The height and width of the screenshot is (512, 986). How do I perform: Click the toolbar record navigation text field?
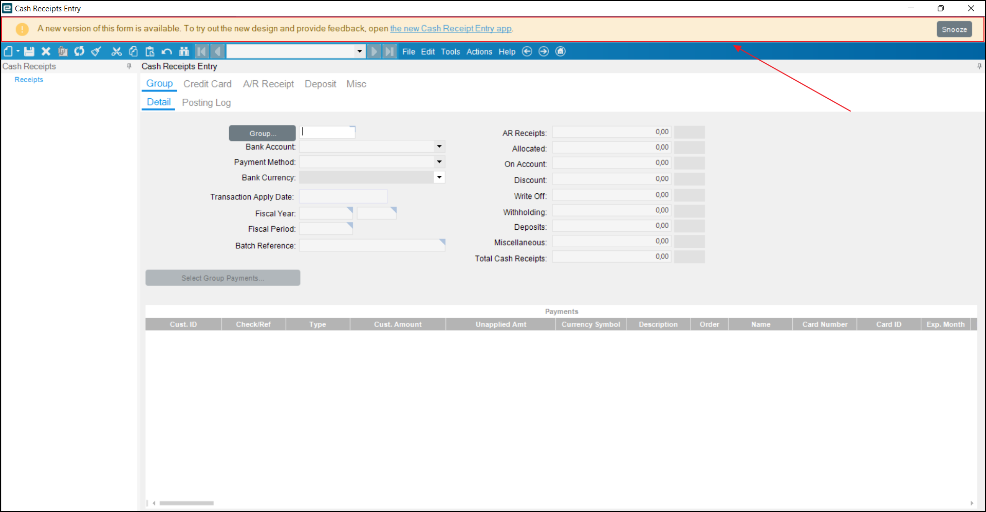pos(290,51)
